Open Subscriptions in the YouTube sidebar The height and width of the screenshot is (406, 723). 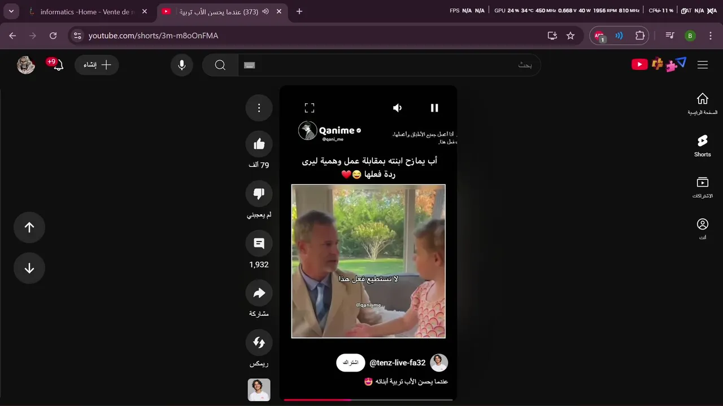(703, 187)
